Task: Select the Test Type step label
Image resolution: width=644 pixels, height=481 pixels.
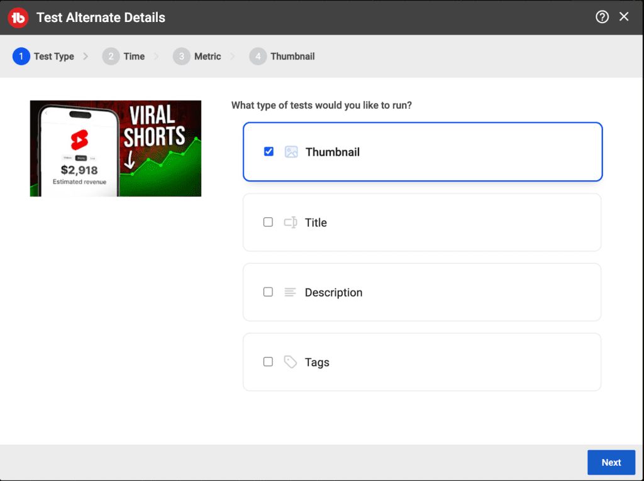Action: pos(54,57)
